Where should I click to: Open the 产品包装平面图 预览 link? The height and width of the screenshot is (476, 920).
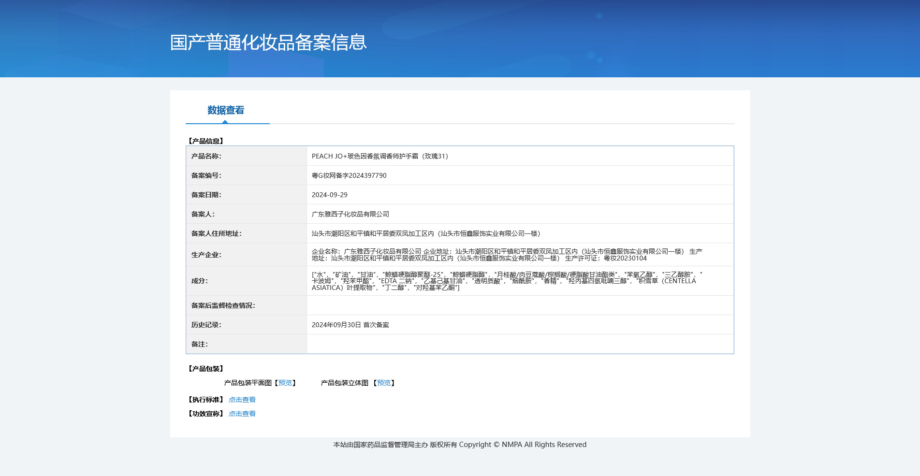285,383
